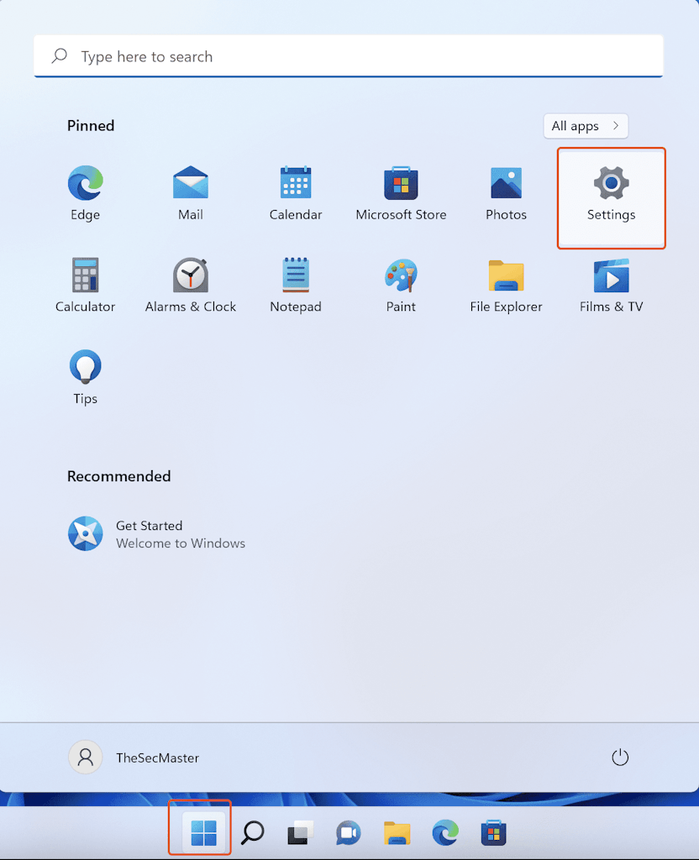Open Microsoft Store from pinned apps

(401, 193)
